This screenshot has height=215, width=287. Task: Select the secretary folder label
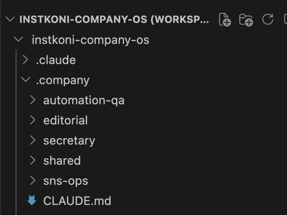(x=69, y=141)
